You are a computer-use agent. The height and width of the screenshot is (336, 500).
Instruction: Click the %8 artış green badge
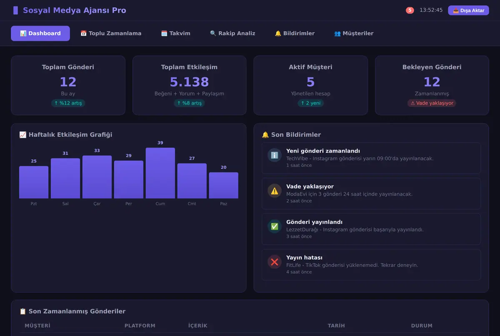pos(190,103)
